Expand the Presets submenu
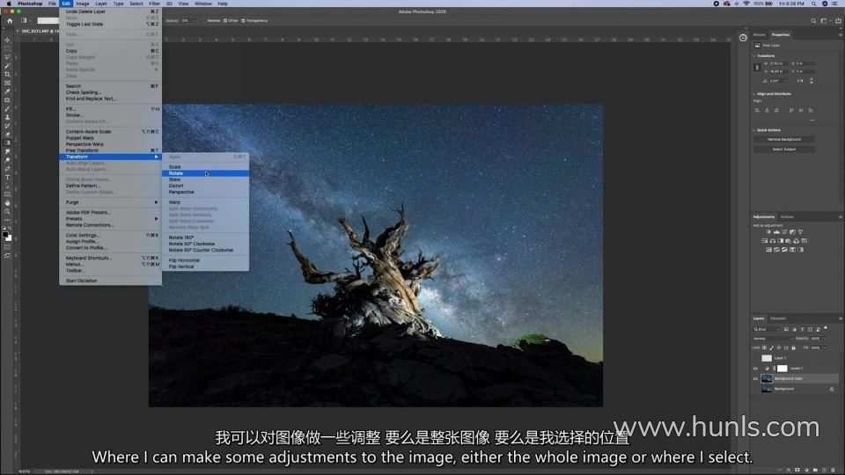 coord(111,219)
